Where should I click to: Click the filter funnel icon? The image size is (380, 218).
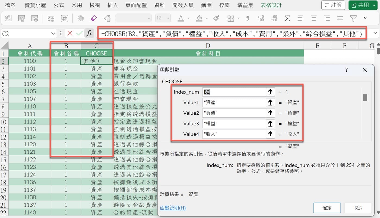click(x=353, y=18)
